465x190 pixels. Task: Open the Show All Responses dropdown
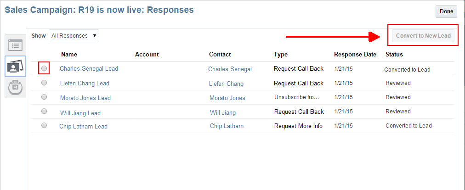click(x=74, y=36)
